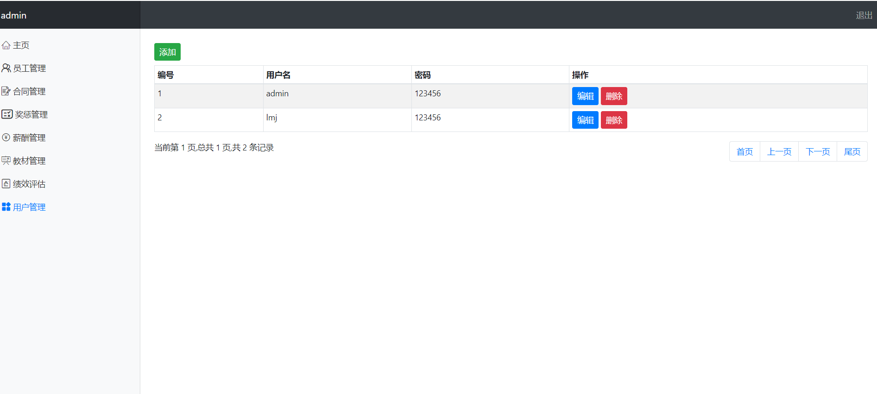Select 奖惩管理 in the sidebar

click(x=32, y=114)
